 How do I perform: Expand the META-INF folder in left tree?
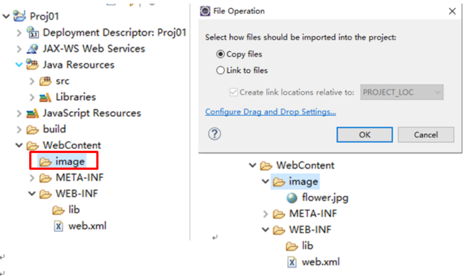coord(32,178)
